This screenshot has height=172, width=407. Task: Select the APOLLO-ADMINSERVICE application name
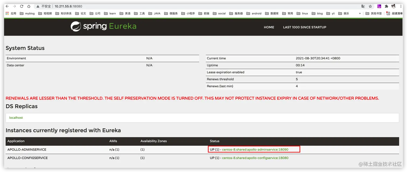tap(27, 149)
